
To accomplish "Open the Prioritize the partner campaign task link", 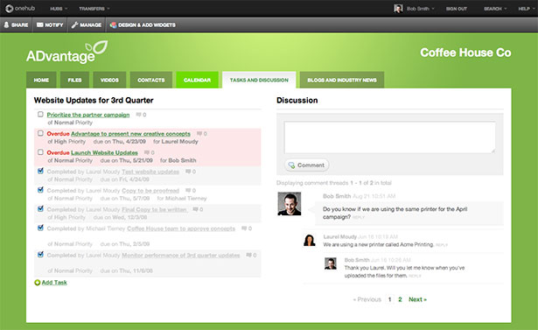I will (x=88, y=115).
